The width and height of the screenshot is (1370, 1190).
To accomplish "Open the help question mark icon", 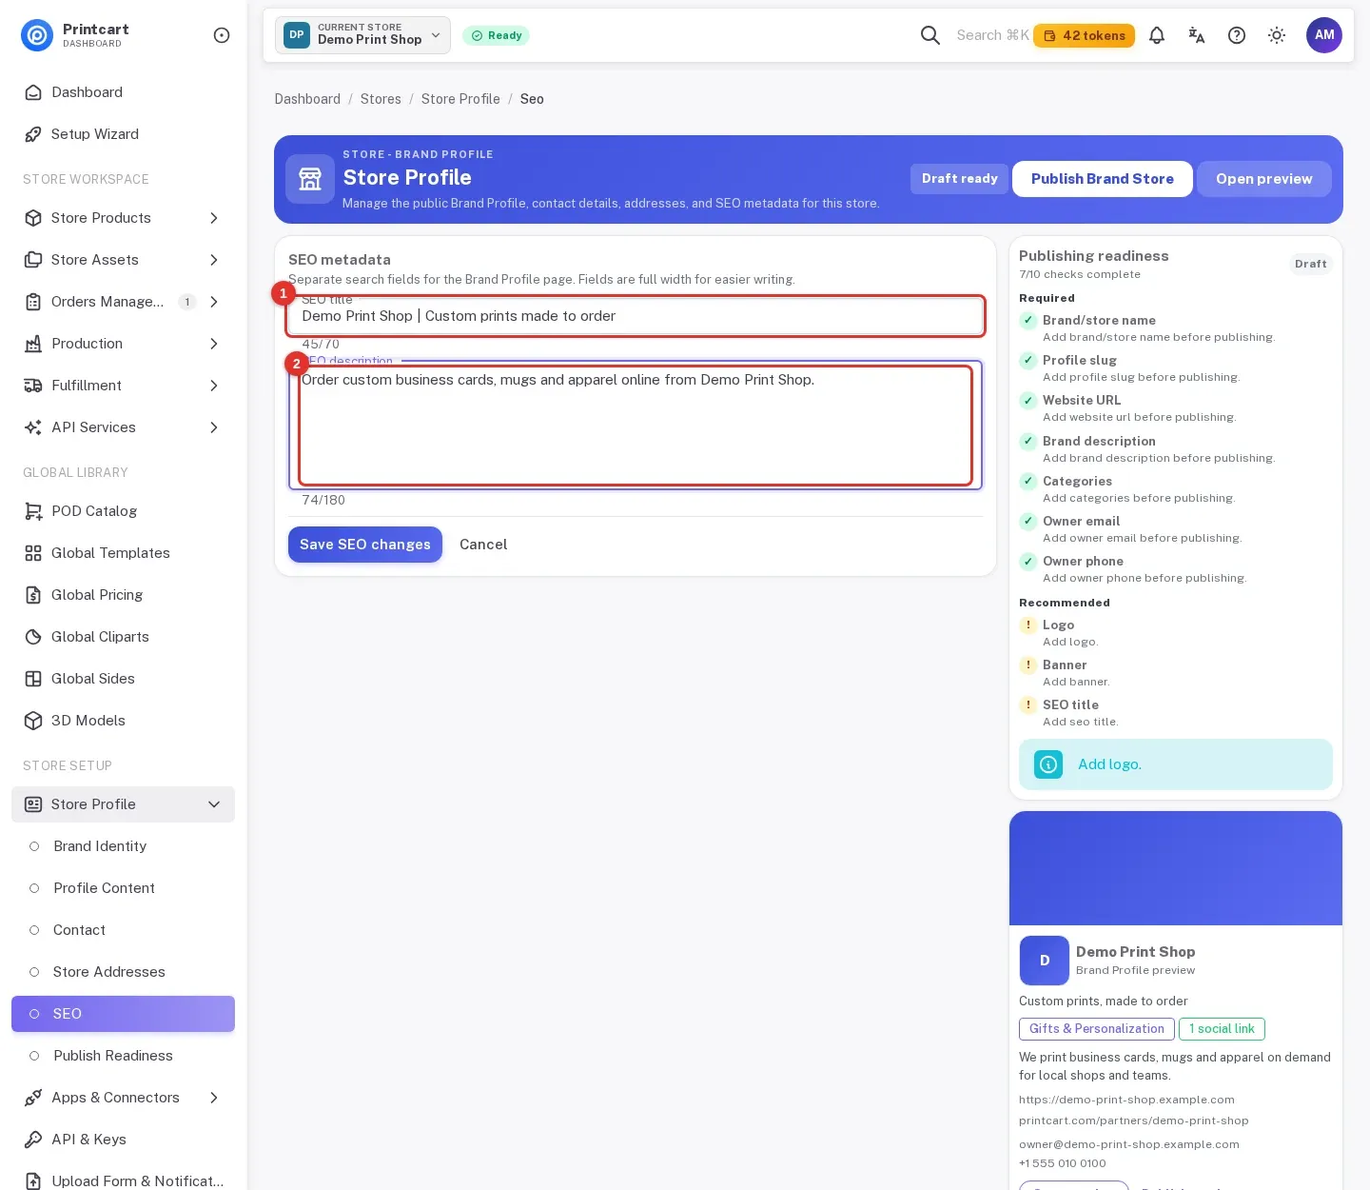I will [1237, 35].
